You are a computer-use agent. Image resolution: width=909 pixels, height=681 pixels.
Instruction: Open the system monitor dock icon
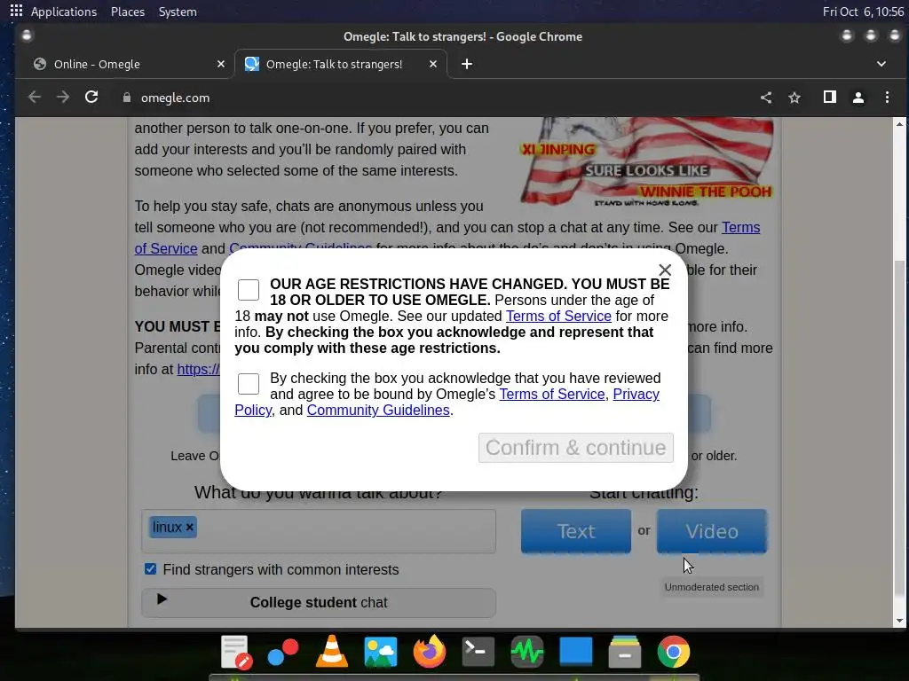pos(527,652)
